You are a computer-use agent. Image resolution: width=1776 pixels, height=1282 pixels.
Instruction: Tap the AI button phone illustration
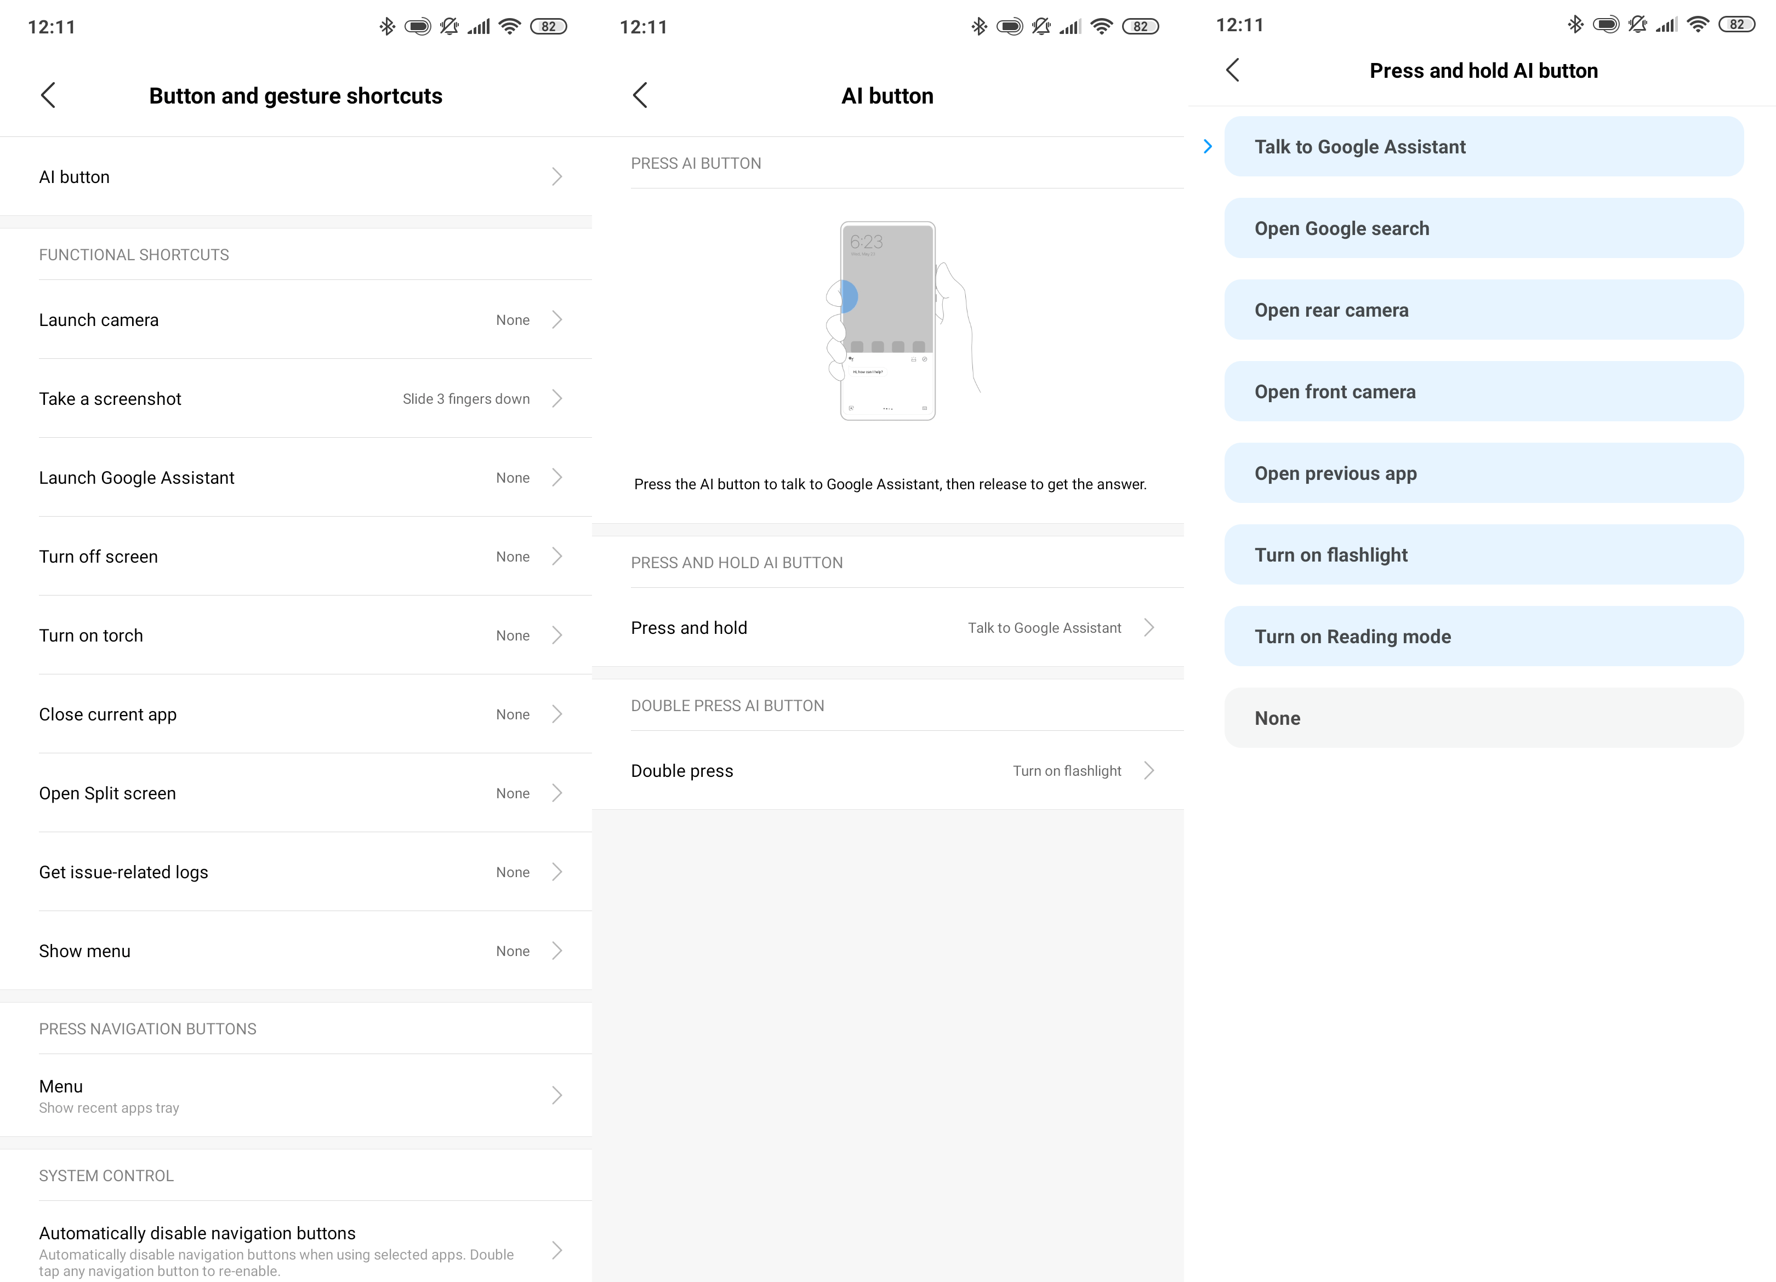(888, 321)
